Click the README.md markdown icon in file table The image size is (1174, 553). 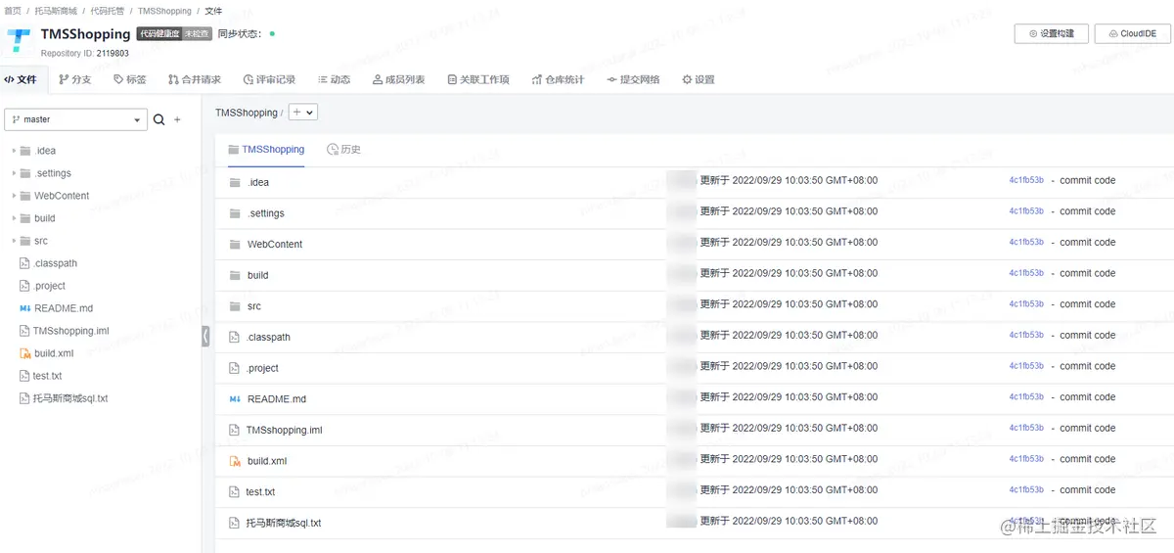click(x=235, y=399)
